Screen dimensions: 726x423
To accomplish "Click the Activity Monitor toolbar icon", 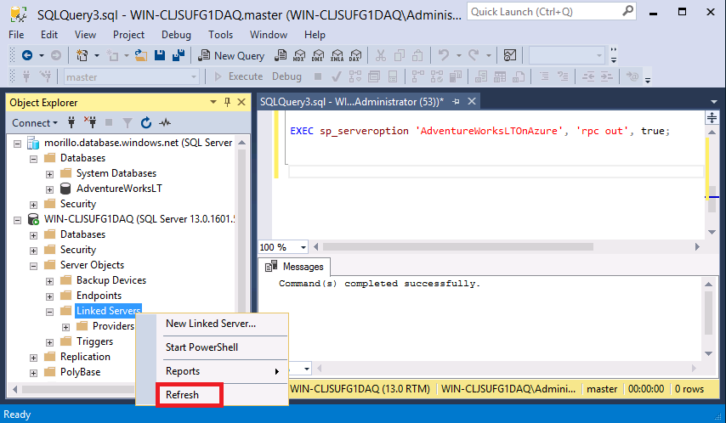I will point(510,55).
